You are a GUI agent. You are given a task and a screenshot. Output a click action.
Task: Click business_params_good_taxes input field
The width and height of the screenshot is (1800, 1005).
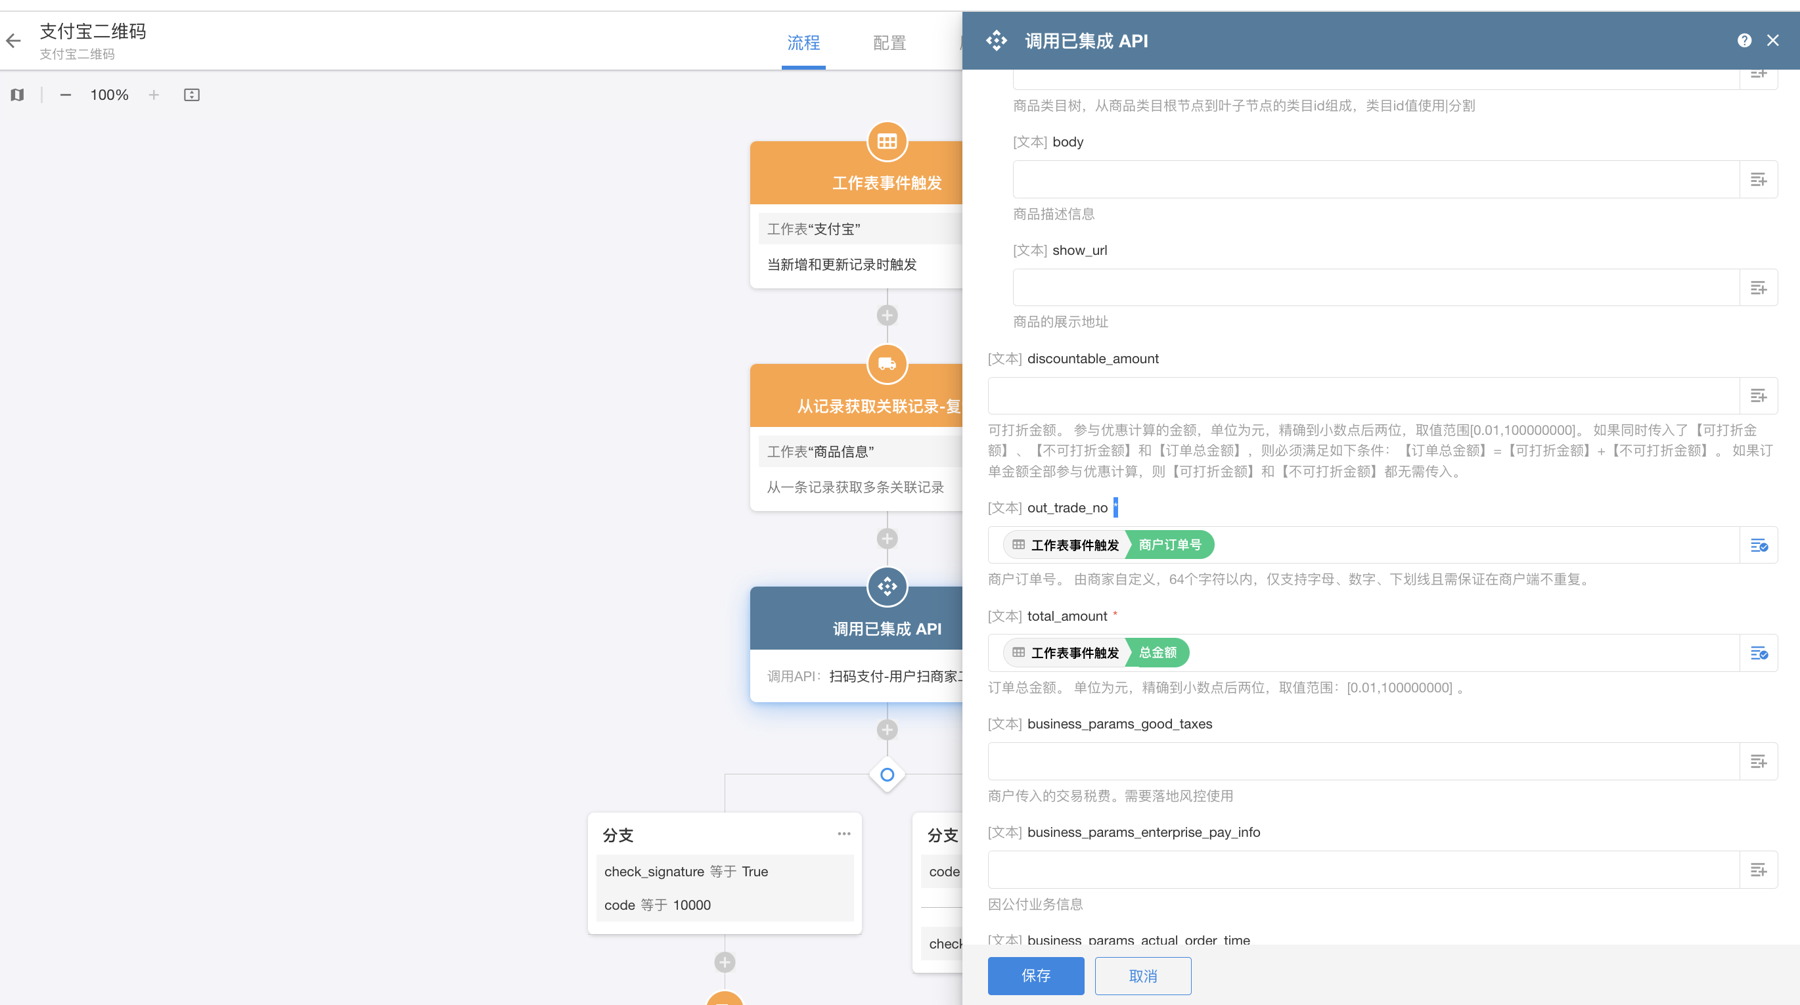(1362, 762)
